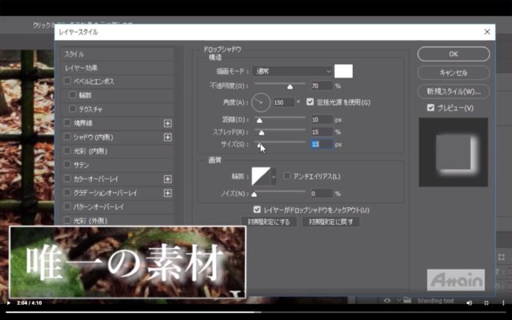Enable カラーオーバーレイ checkbox
Image resolution: width=512 pixels, height=320 pixels.
[x=67, y=178]
